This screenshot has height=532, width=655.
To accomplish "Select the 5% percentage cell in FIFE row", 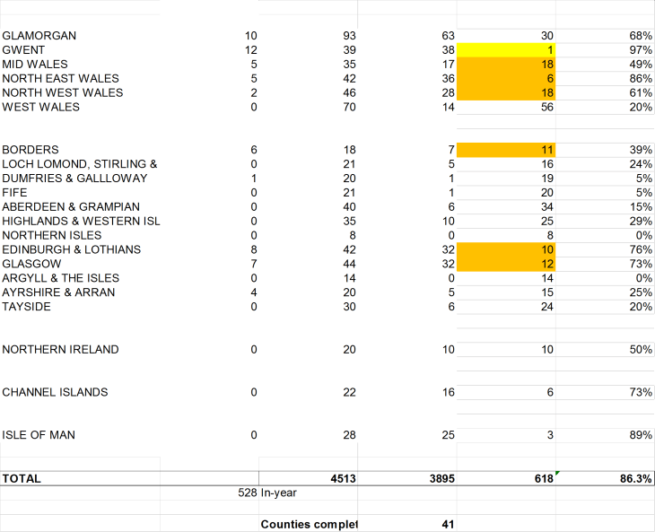I will click(605, 192).
